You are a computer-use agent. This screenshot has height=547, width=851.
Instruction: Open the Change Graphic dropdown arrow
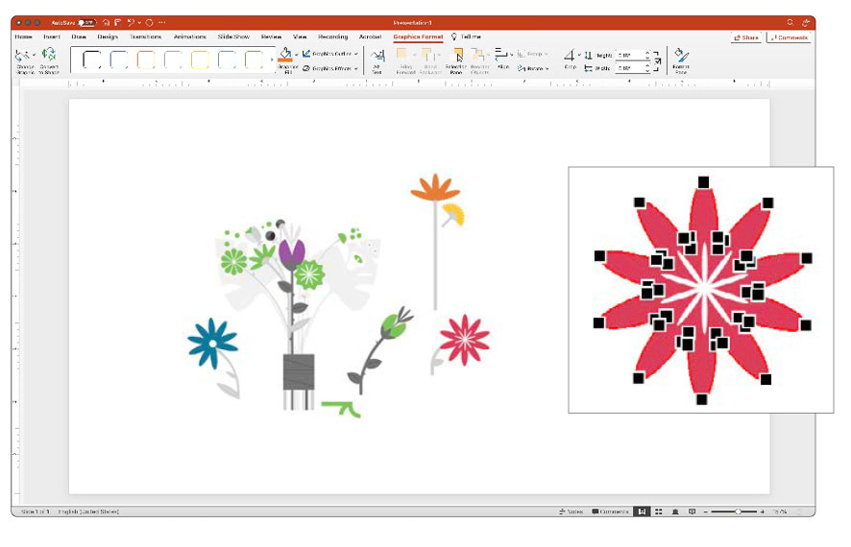point(34,55)
